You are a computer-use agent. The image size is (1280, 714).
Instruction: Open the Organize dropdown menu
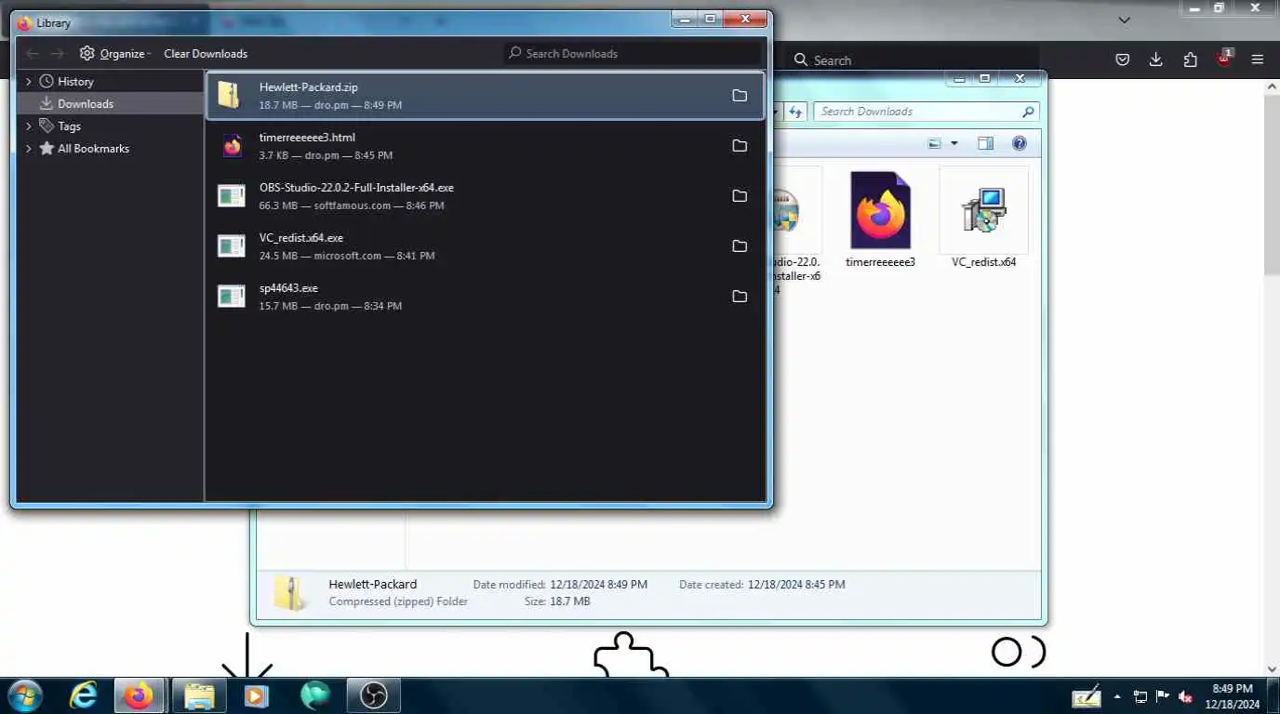(115, 54)
